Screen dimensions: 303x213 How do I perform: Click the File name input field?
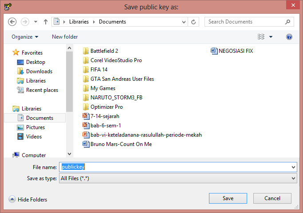coord(177,167)
